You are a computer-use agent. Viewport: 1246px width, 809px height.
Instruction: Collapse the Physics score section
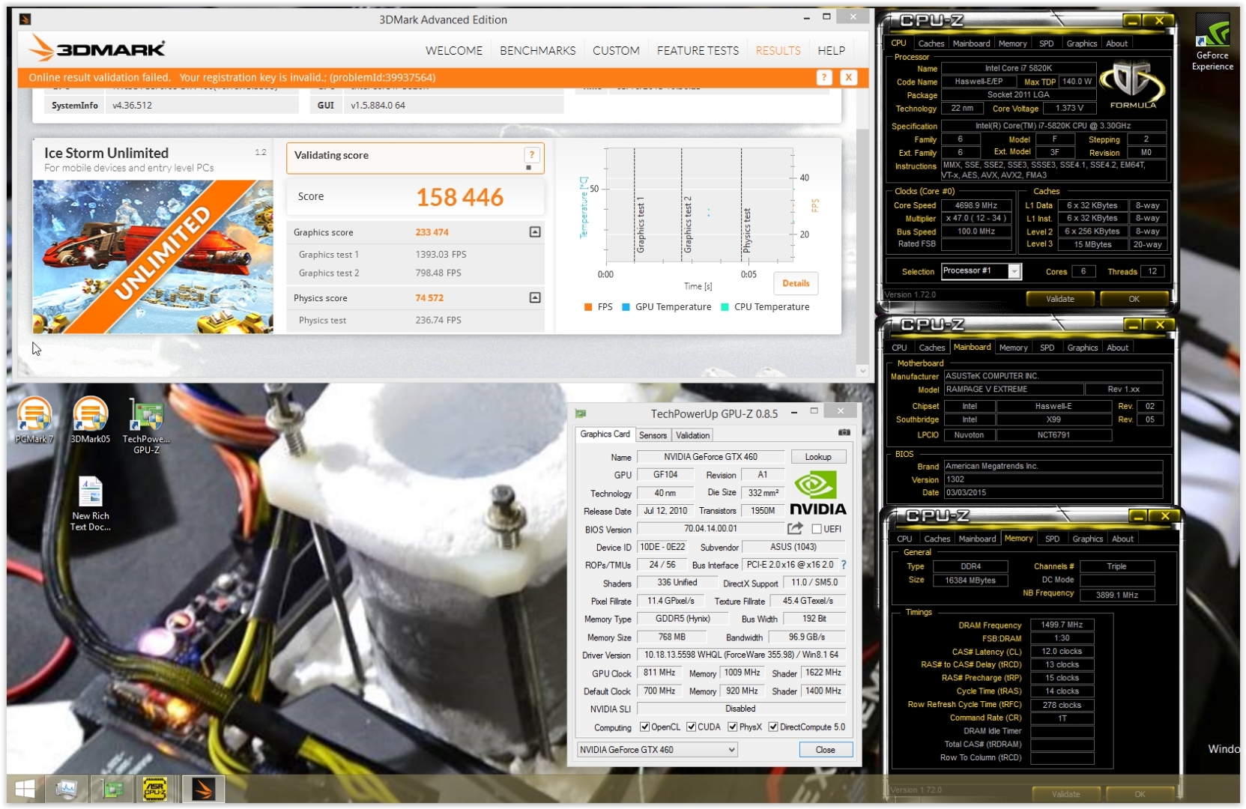click(x=535, y=298)
